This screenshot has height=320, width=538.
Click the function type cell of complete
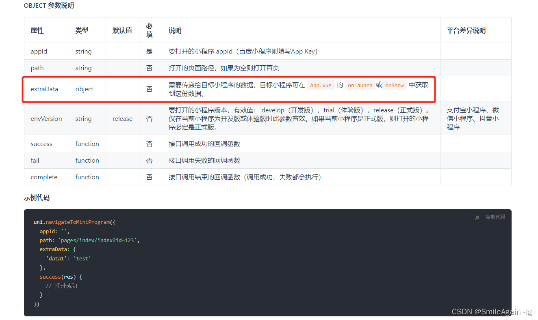(87, 177)
